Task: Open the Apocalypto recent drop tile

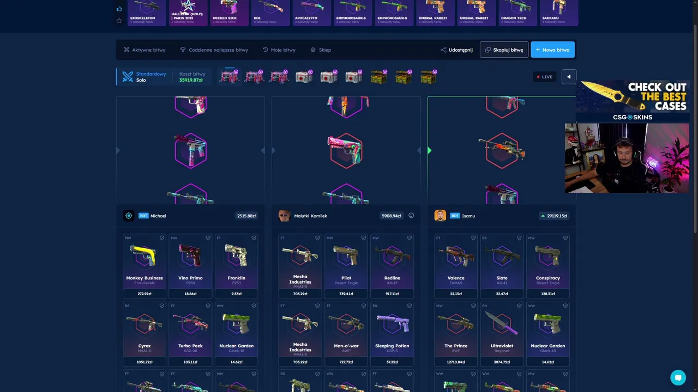Action: 312,13
